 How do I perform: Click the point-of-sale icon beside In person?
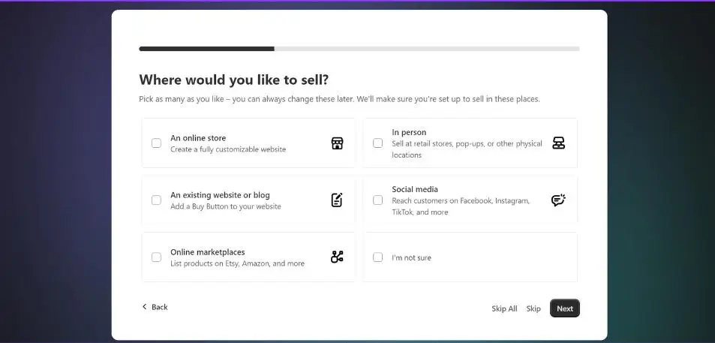click(559, 143)
